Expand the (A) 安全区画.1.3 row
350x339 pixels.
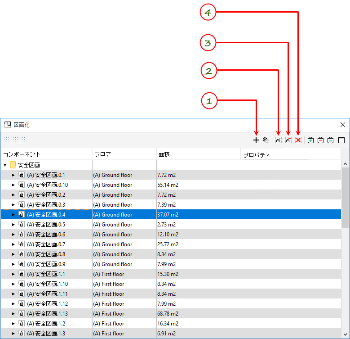pos(13,334)
